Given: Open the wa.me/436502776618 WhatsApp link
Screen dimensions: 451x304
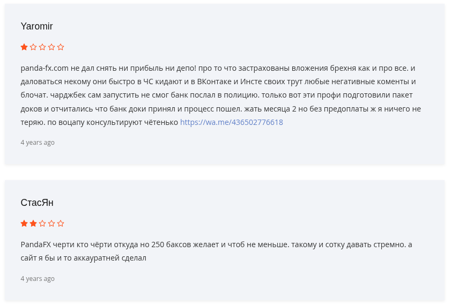Looking at the screenshot, I should tap(231, 122).
